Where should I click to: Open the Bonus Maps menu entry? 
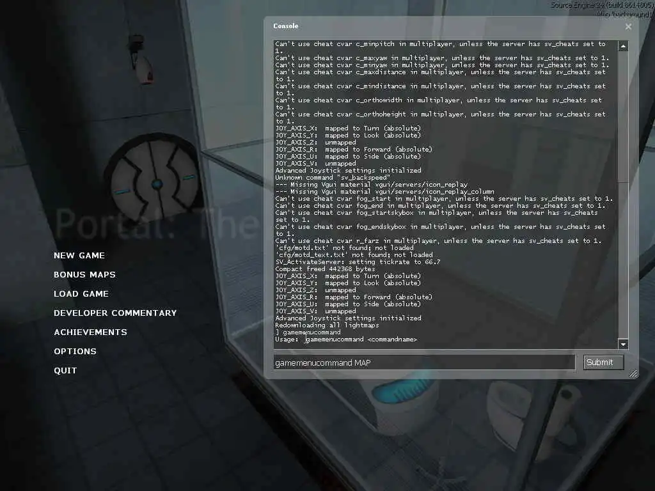[85, 275]
